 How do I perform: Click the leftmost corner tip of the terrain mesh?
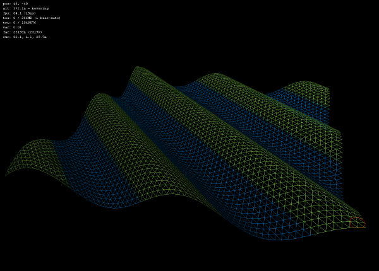[6, 175]
